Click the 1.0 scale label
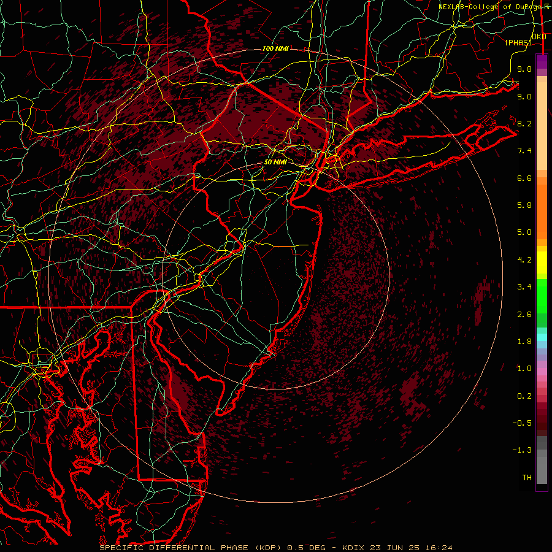 pyautogui.click(x=524, y=369)
